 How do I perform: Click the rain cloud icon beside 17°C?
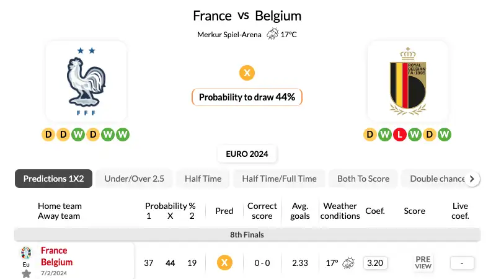tap(272, 34)
